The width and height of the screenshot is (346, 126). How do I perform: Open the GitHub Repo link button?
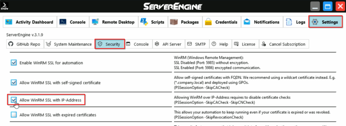[25, 44]
